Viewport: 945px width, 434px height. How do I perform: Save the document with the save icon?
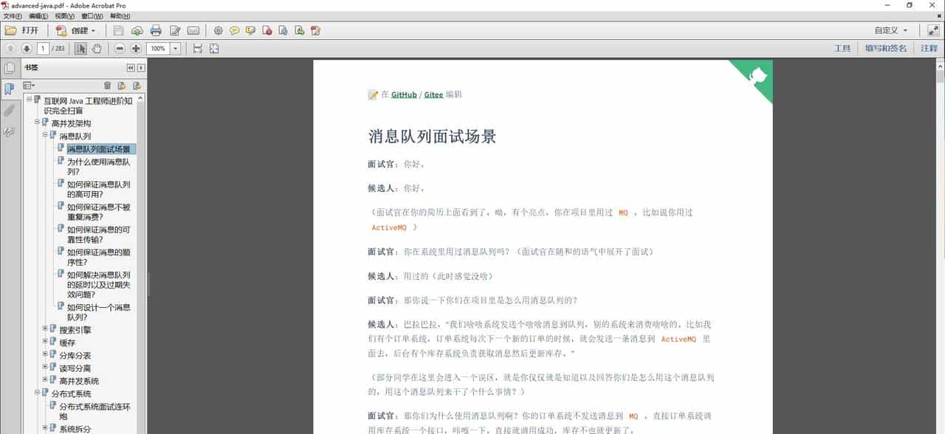[x=118, y=30]
